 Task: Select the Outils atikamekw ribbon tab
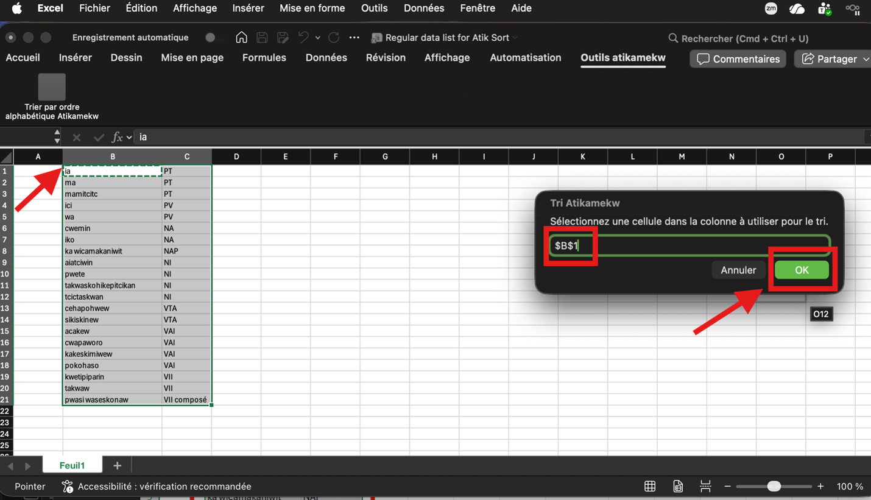click(x=623, y=58)
